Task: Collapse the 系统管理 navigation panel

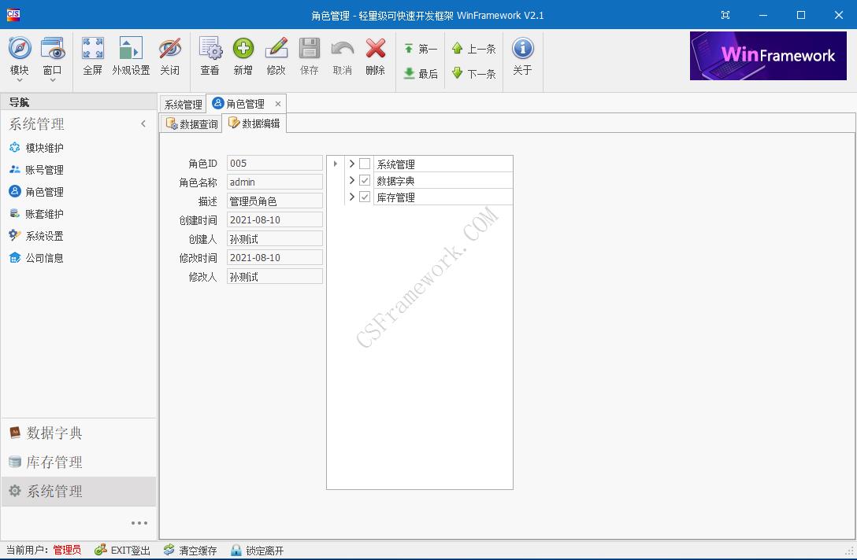Action: [143, 123]
